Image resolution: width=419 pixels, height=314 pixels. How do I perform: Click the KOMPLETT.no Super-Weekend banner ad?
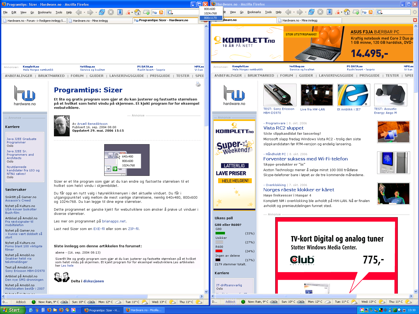click(x=234, y=165)
